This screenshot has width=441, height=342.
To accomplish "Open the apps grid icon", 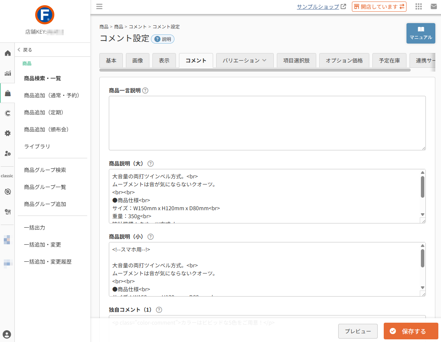I will tap(419, 6).
